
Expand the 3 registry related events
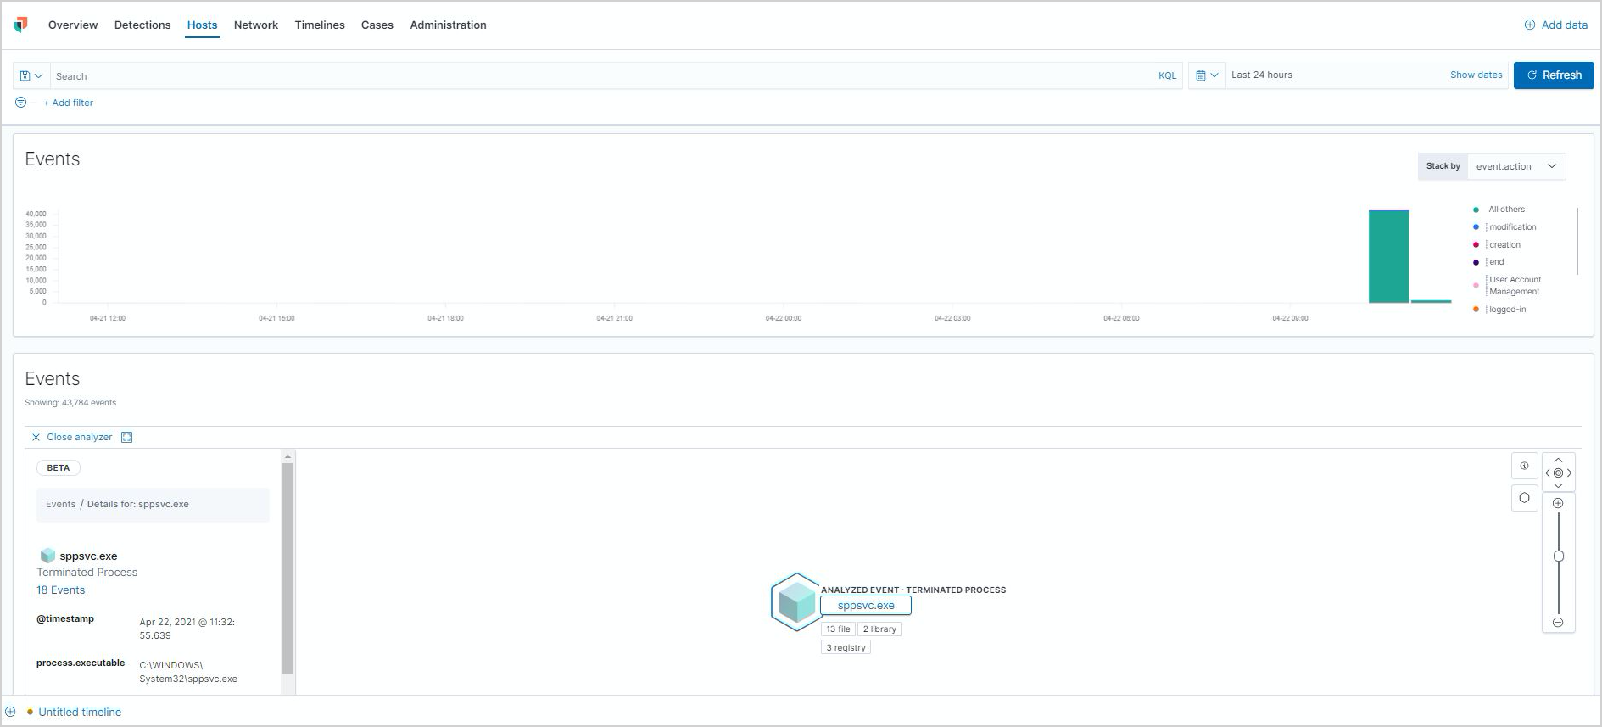click(846, 648)
